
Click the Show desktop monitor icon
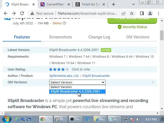(23, 119)
